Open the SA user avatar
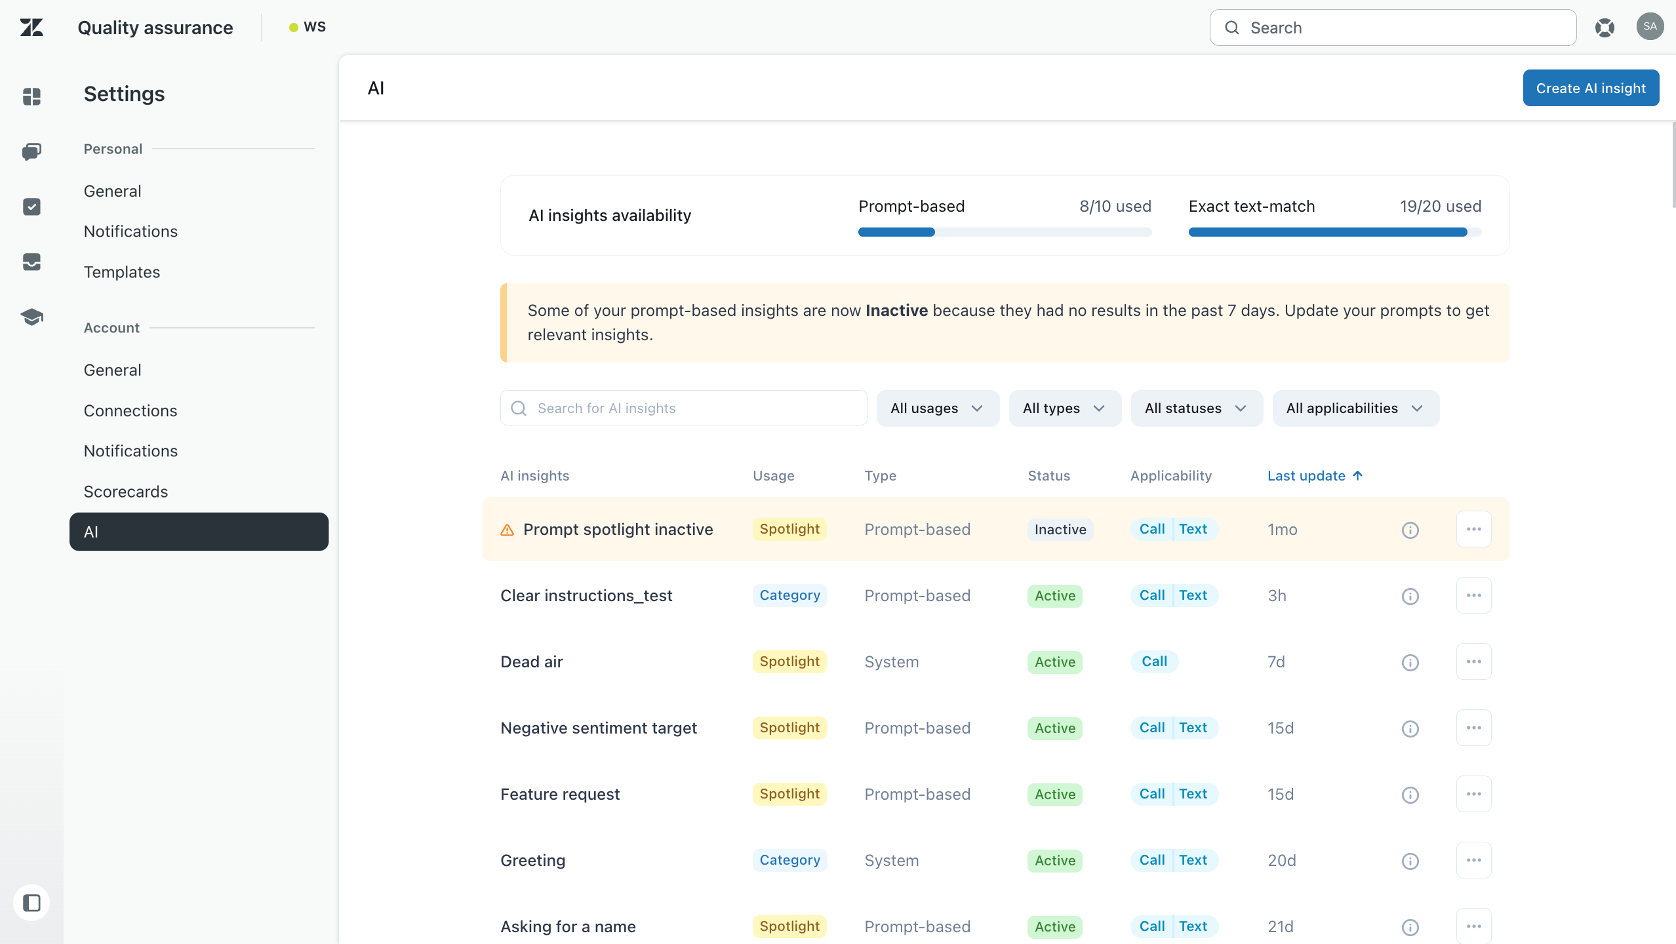The width and height of the screenshot is (1676, 944). click(1650, 27)
